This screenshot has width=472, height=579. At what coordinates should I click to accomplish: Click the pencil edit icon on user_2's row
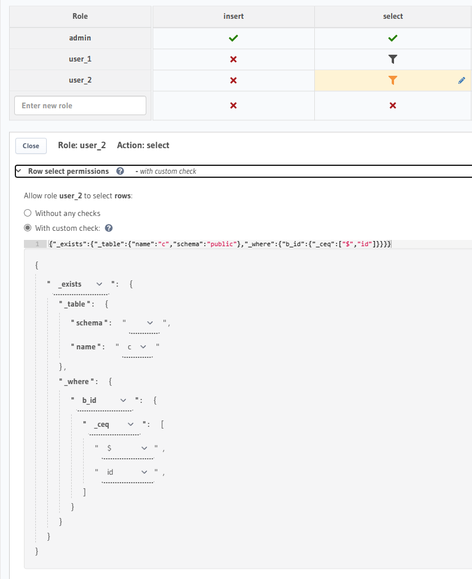point(462,80)
